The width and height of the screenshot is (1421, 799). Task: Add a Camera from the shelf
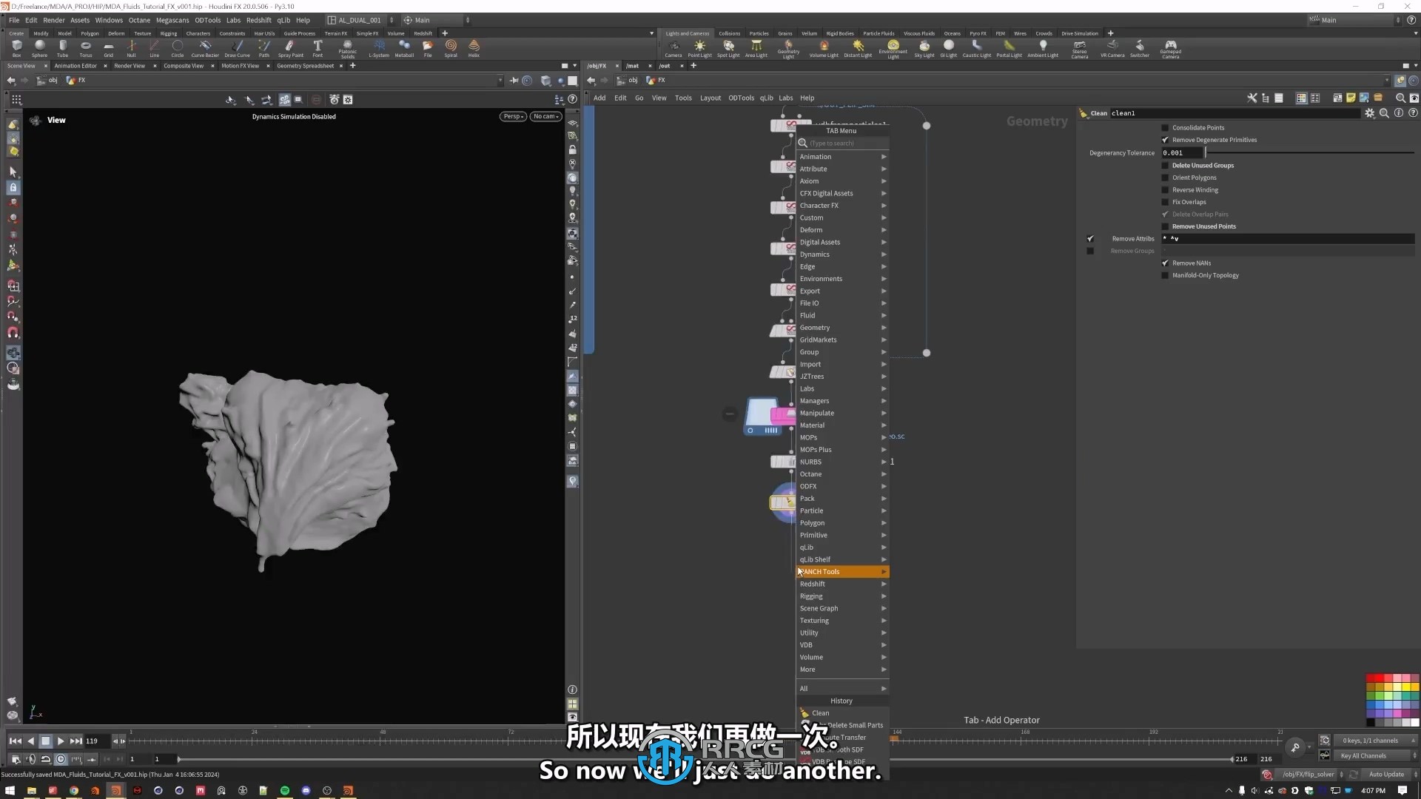[x=673, y=48]
